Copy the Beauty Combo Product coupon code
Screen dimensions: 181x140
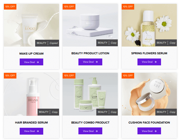114,112
